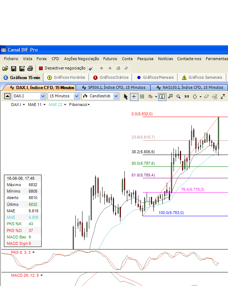
Task: Click the blue checkmark icon after Desactivar negociação
Action: click(x=90, y=69)
